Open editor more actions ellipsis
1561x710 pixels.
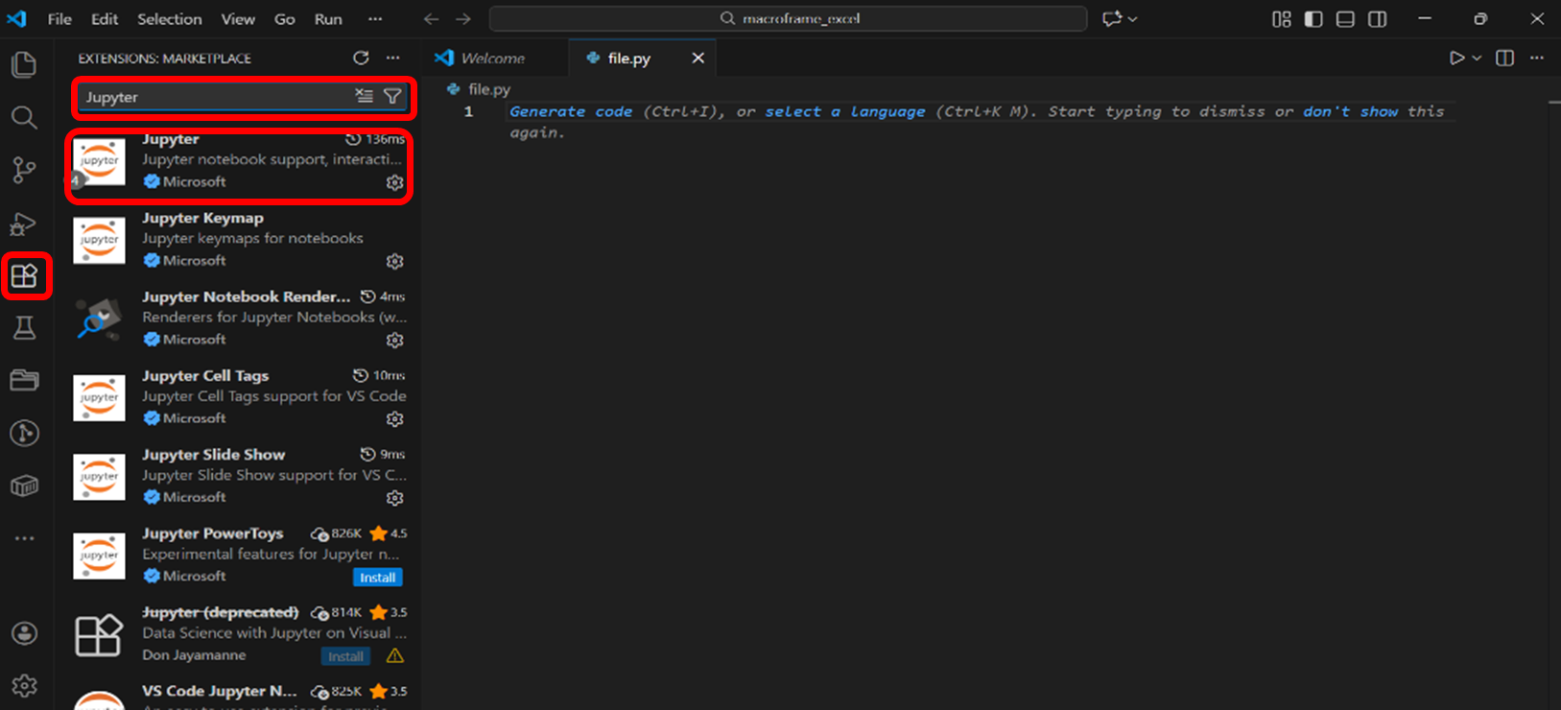pyautogui.click(x=1537, y=59)
